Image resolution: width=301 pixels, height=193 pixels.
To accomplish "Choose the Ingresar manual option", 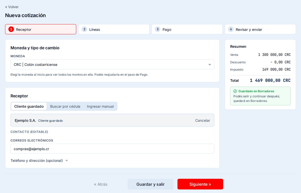I will coord(100,106).
